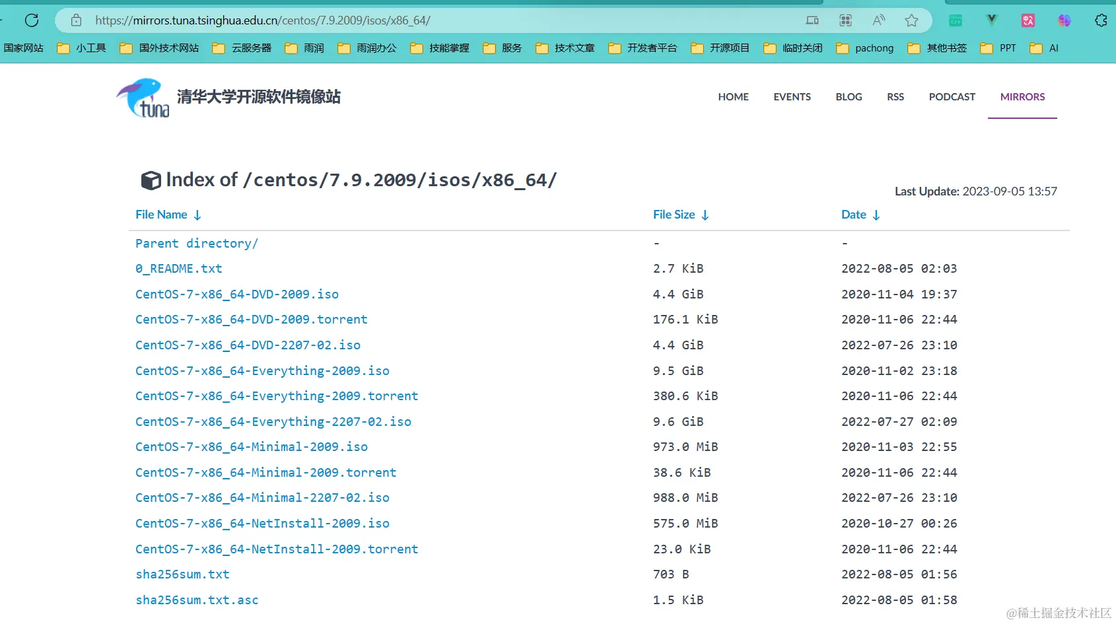Open the PPT bookmark folder
This screenshot has height=624, width=1116.
(x=998, y=48)
